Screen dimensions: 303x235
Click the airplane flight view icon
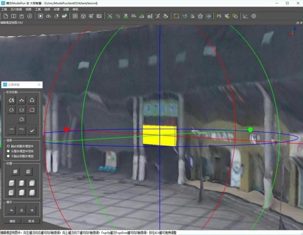[91, 16]
